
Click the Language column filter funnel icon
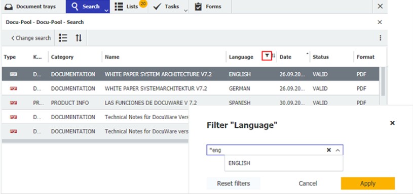pos(267,56)
